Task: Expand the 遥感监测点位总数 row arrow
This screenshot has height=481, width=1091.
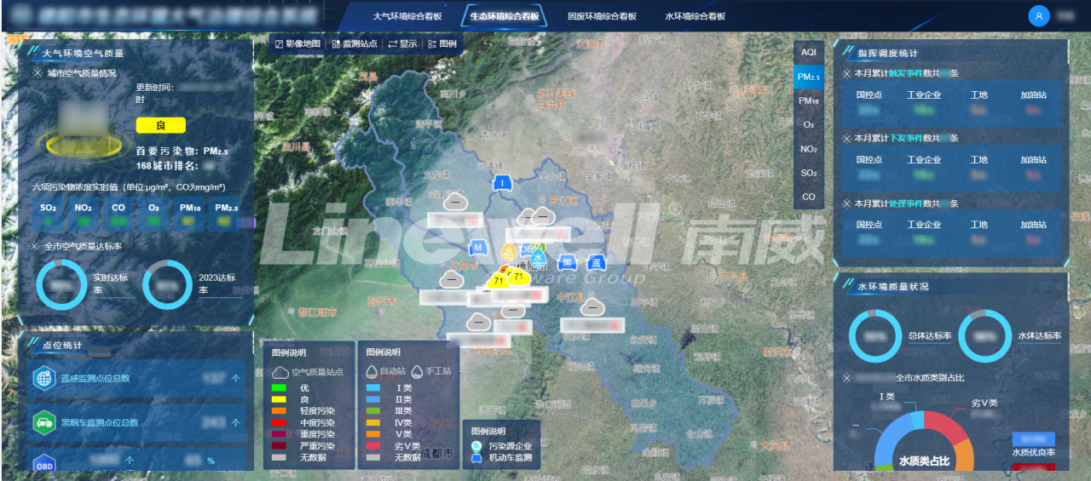Action: (235, 378)
